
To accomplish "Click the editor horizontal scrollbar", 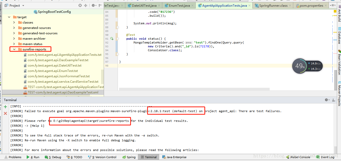I will 194,89.
